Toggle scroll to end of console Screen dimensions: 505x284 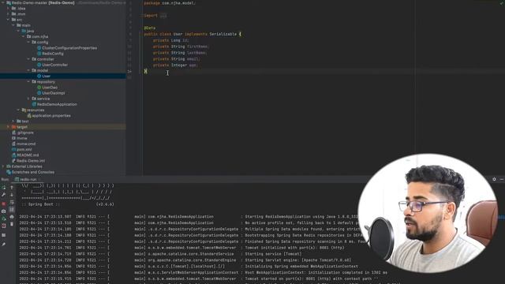click(x=12, y=210)
